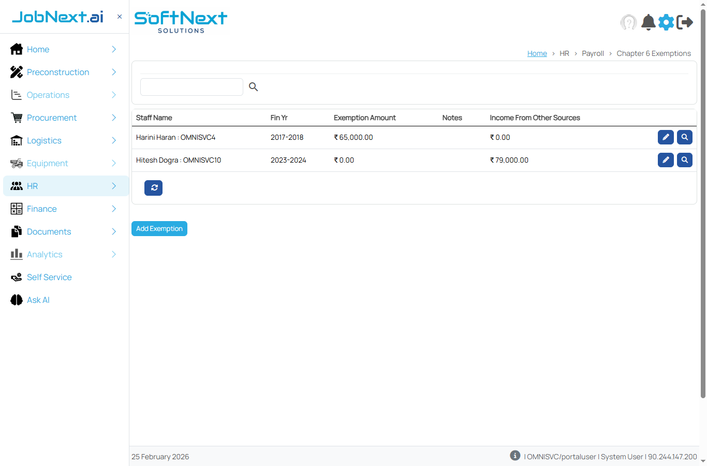View Hitesh Dogra's exemption details magnifier

684,160
